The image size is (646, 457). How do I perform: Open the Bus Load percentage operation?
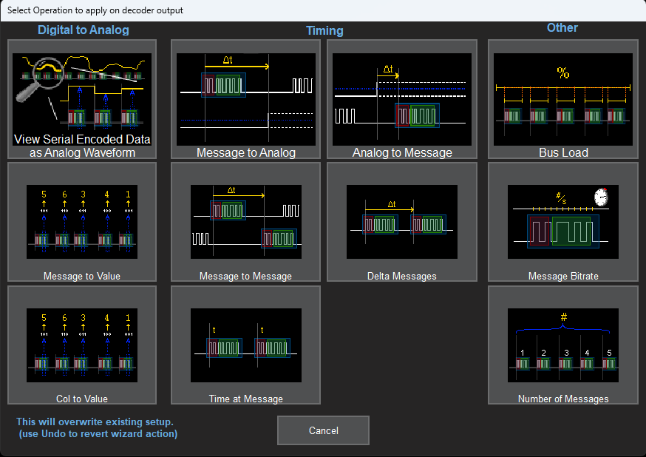click(x=562, y=99)
